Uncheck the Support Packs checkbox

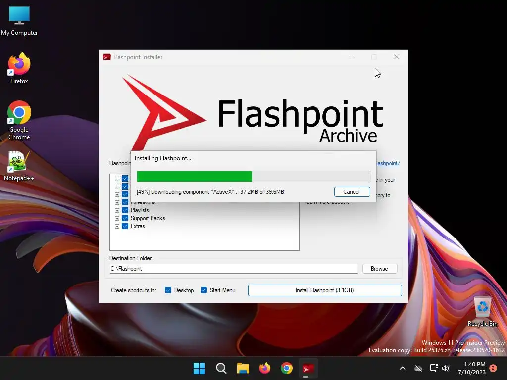(125, 218)
